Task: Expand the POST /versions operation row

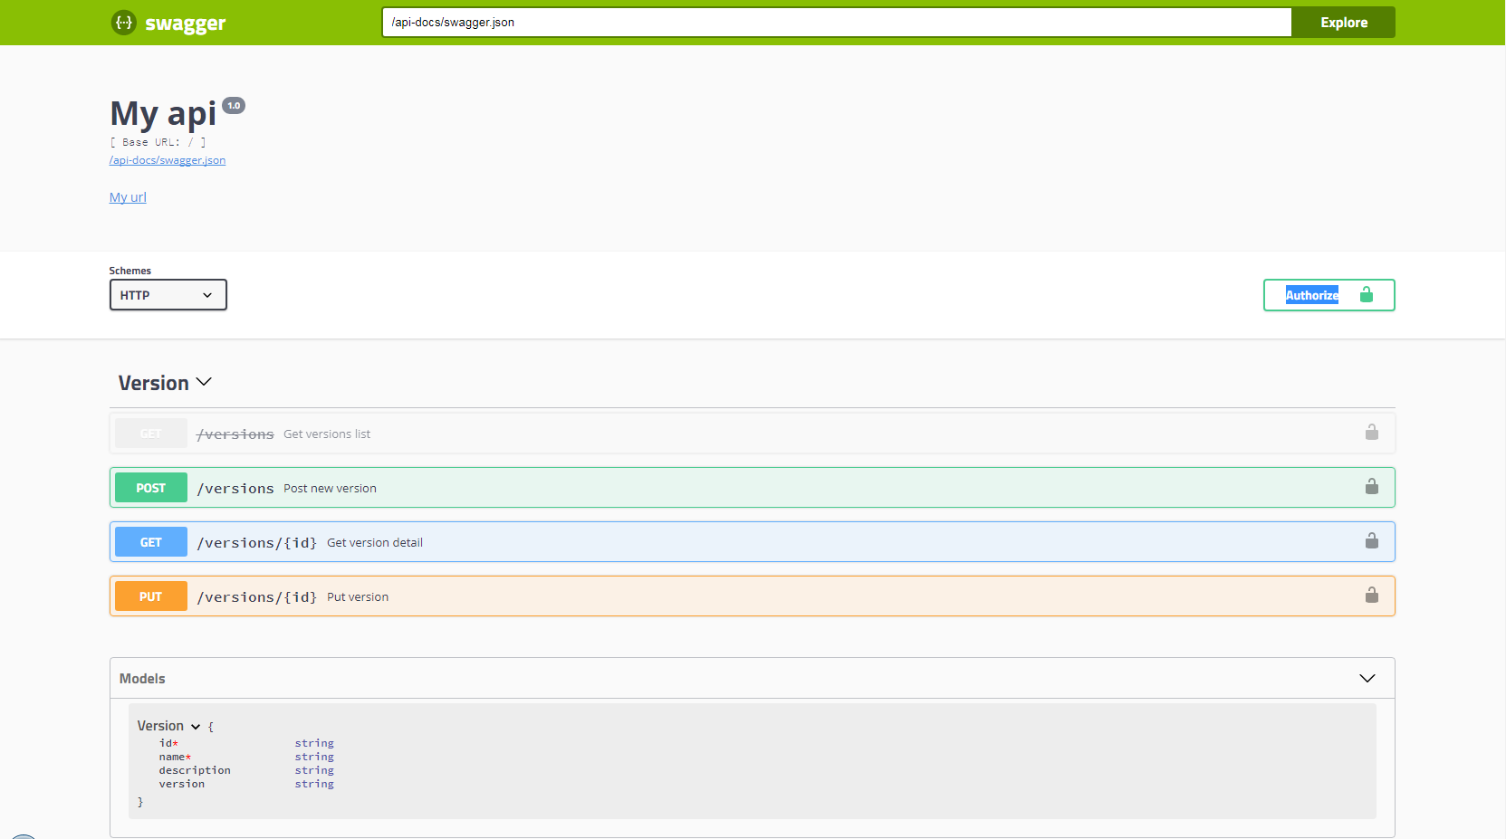Action: pos(634,487)
